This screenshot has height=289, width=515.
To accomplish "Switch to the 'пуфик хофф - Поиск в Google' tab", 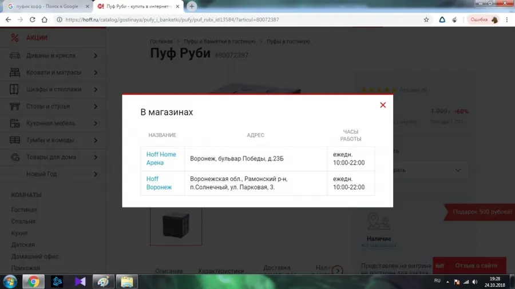I will coord(47,6).
